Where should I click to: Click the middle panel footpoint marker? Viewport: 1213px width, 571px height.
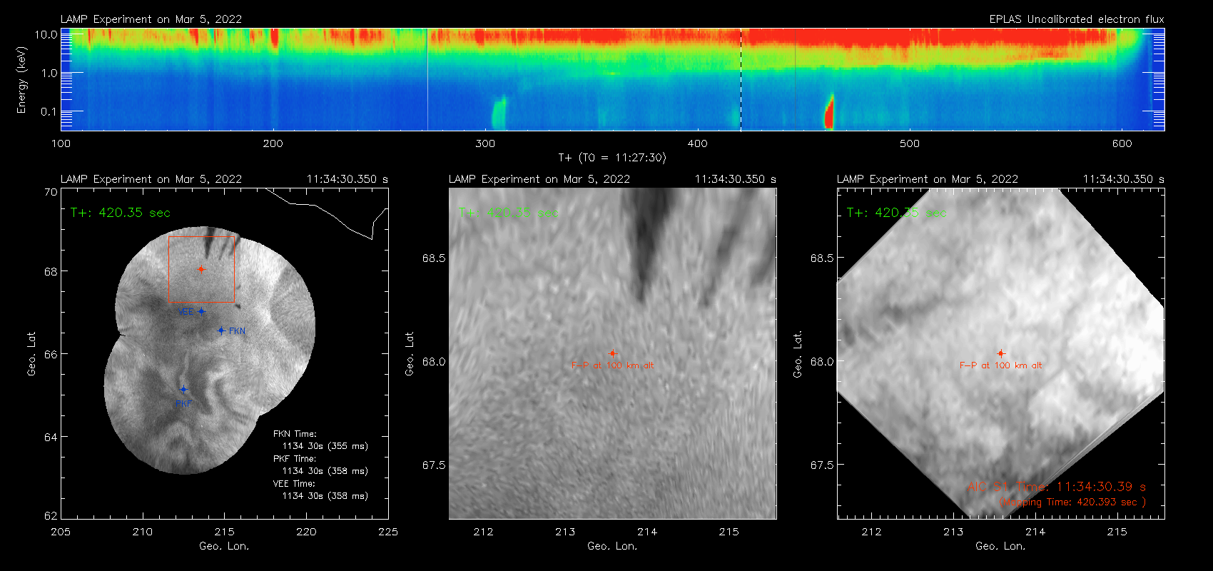tap(612, 353)
